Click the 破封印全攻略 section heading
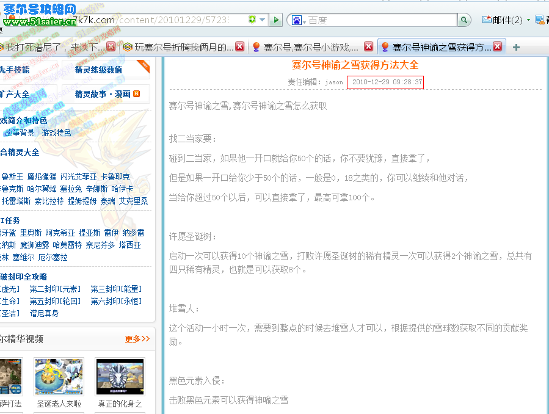 pyautogui.click(x=23, y=277)
